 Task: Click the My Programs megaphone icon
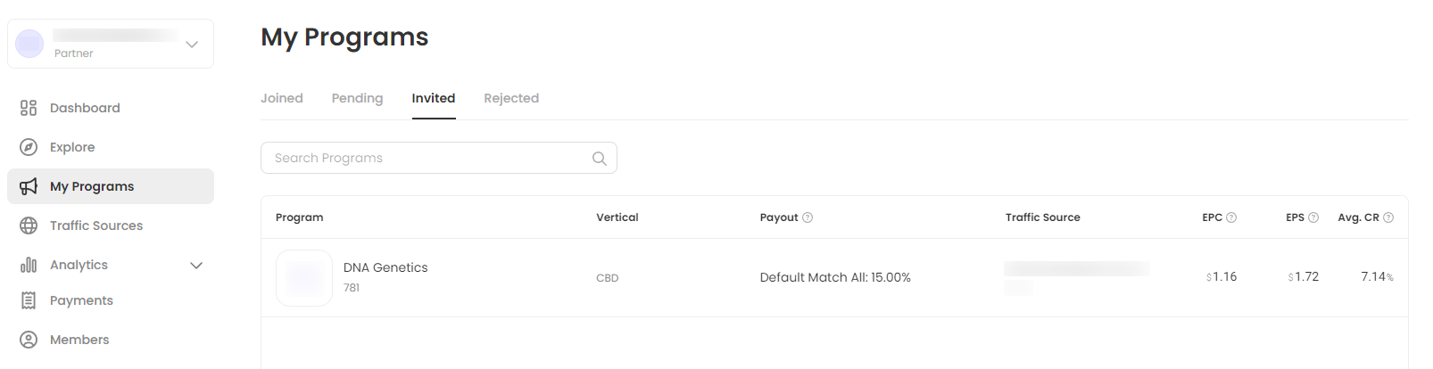29,186
